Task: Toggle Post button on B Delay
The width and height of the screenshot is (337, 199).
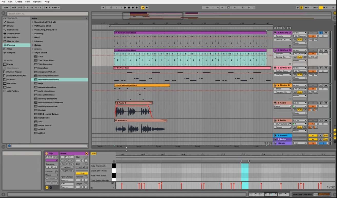Action: [326, 139]
